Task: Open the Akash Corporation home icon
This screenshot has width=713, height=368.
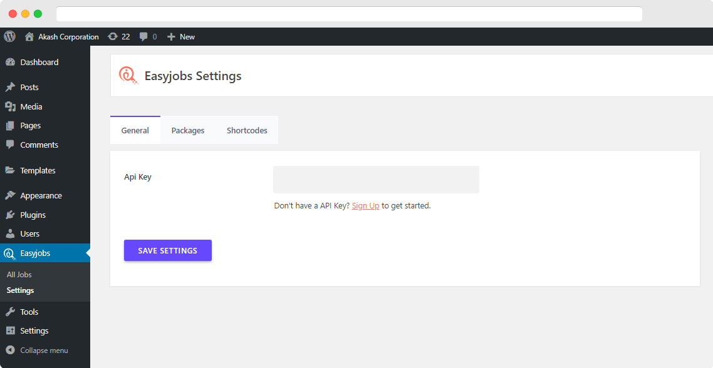Action: point(29,37)
